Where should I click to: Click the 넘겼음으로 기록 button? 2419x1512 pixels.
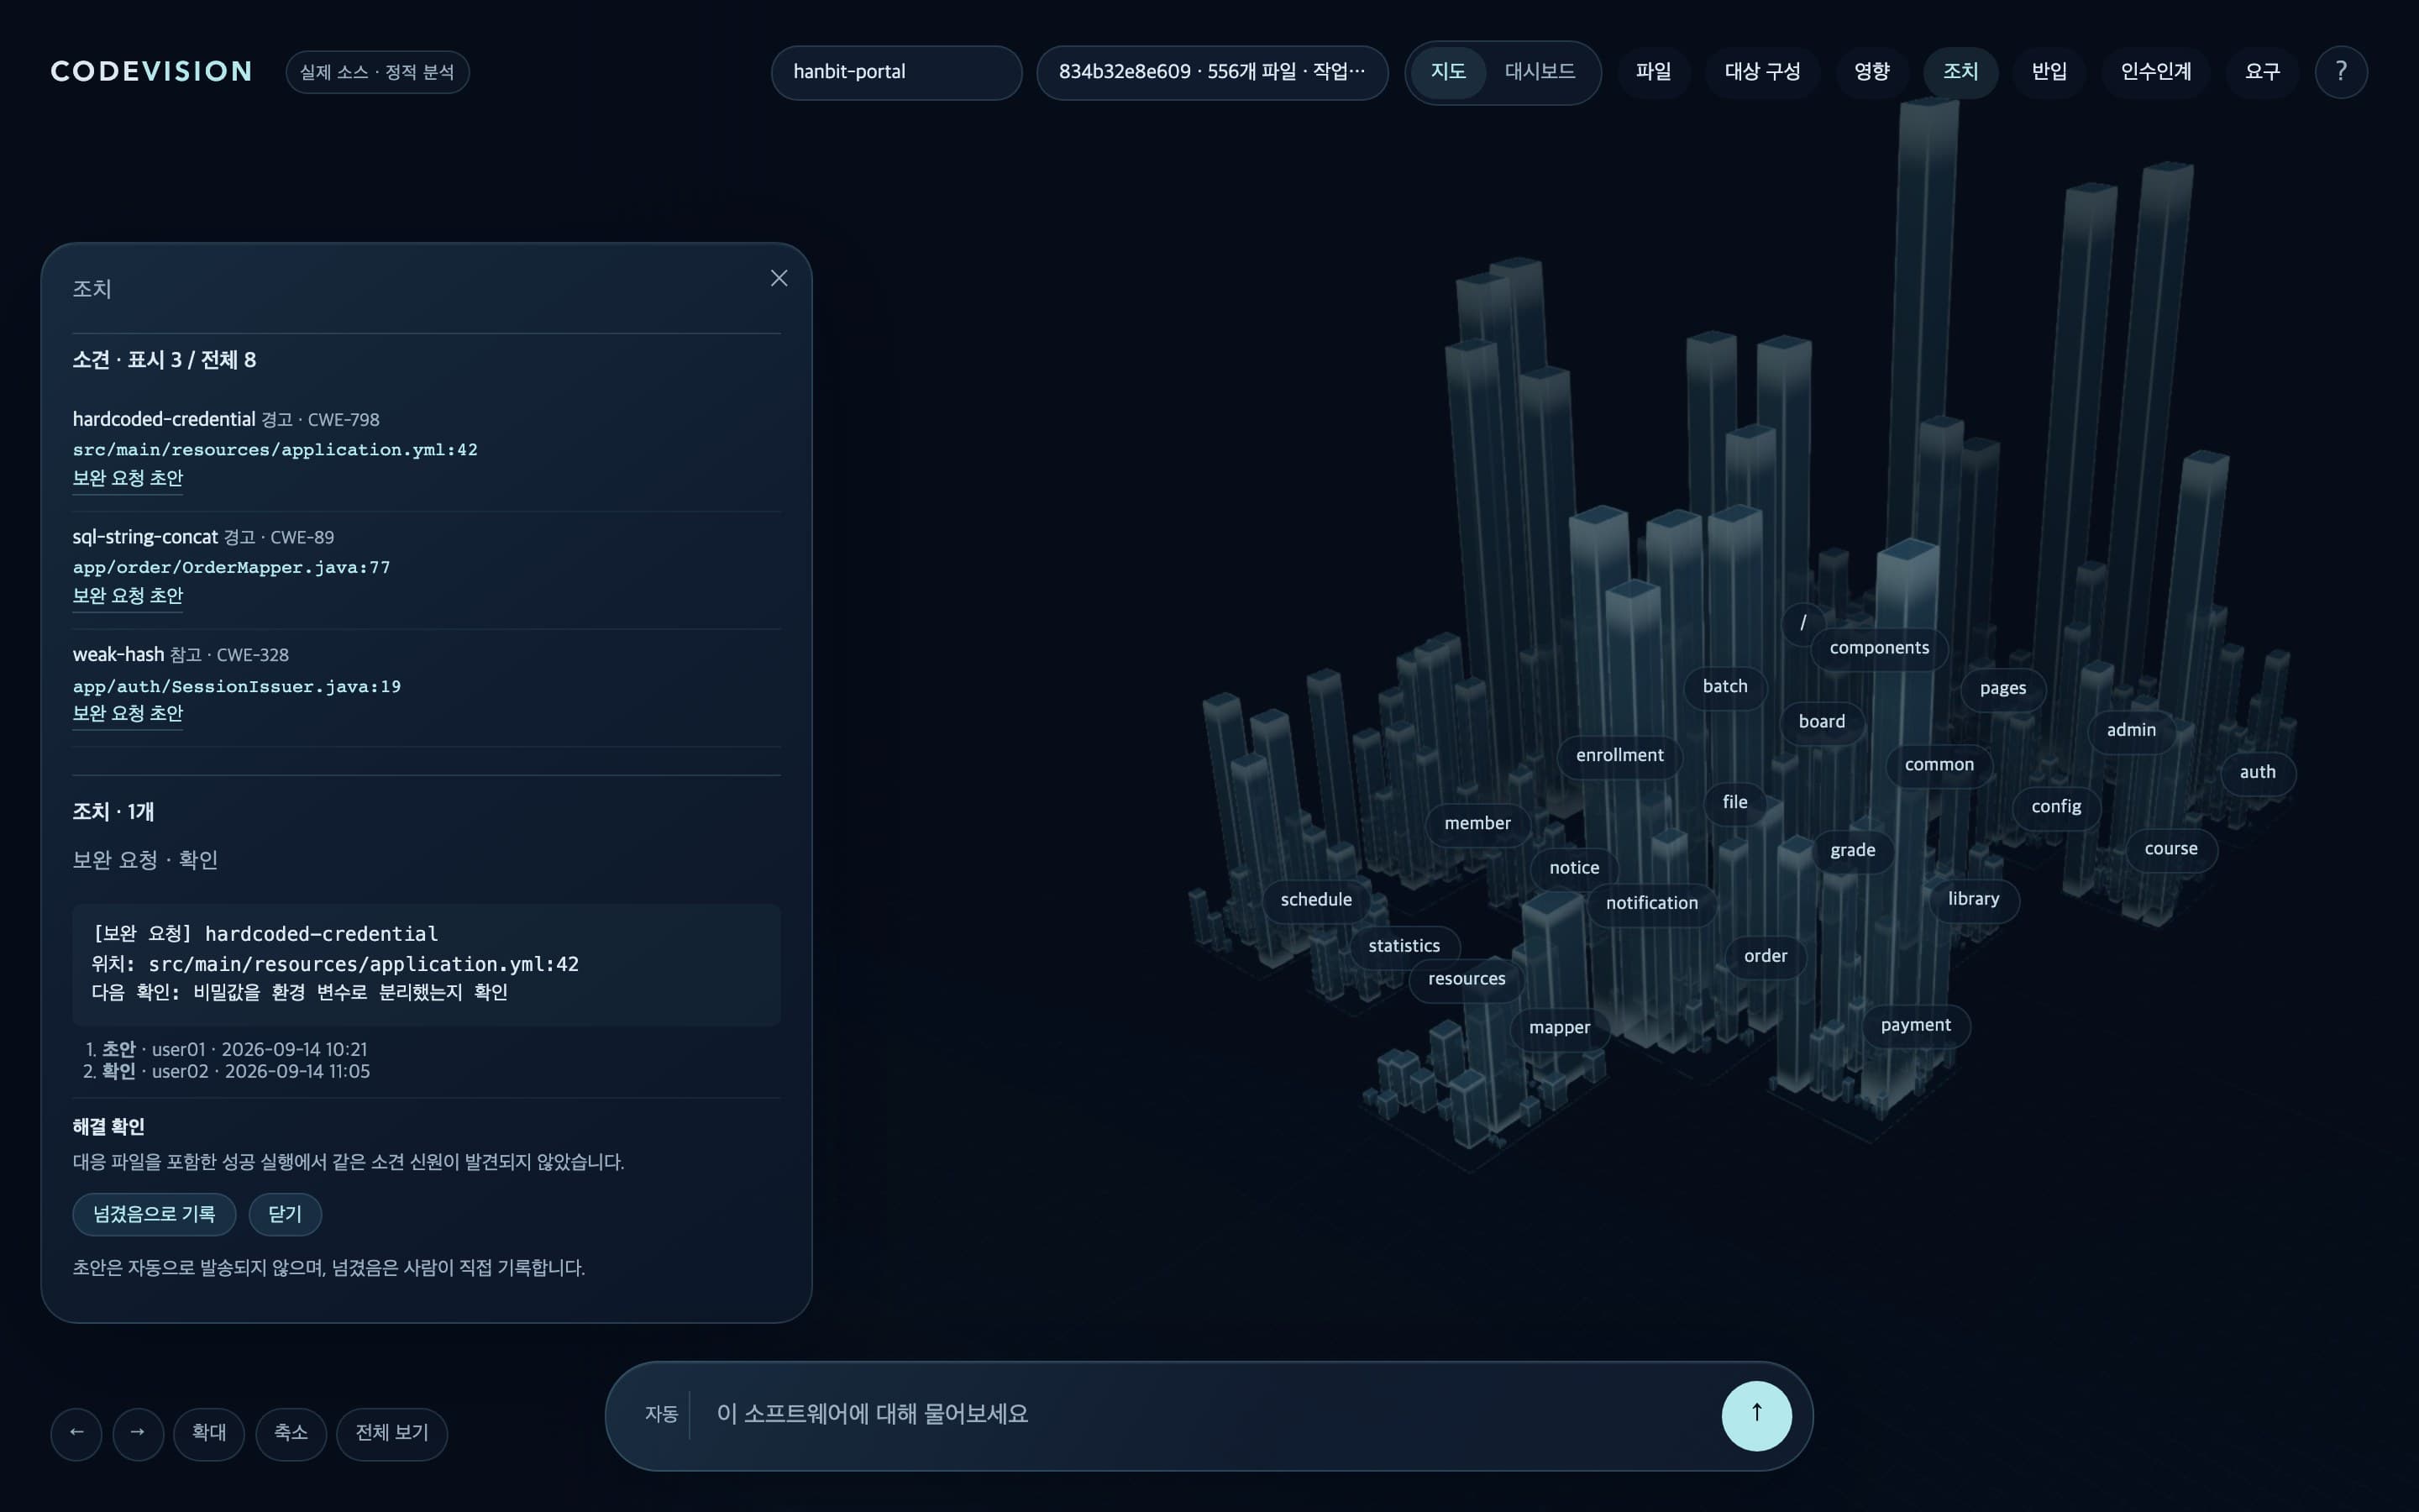(154, 1214)
